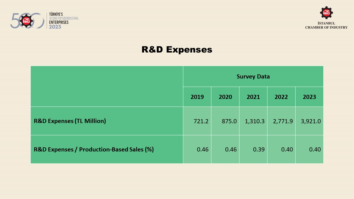Click the 721.2 value cell

(197, 121)
